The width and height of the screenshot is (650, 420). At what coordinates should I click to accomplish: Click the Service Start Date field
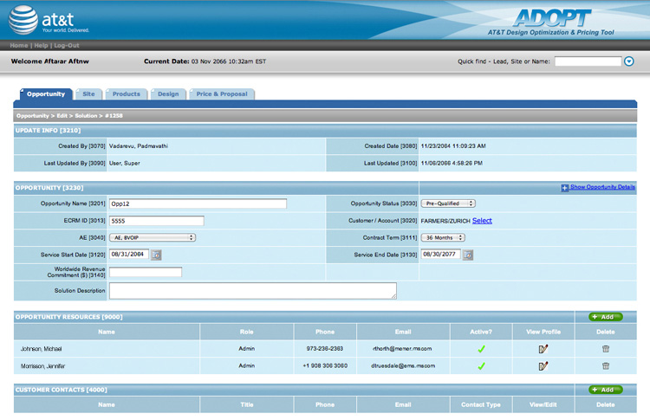pos(129,255)
